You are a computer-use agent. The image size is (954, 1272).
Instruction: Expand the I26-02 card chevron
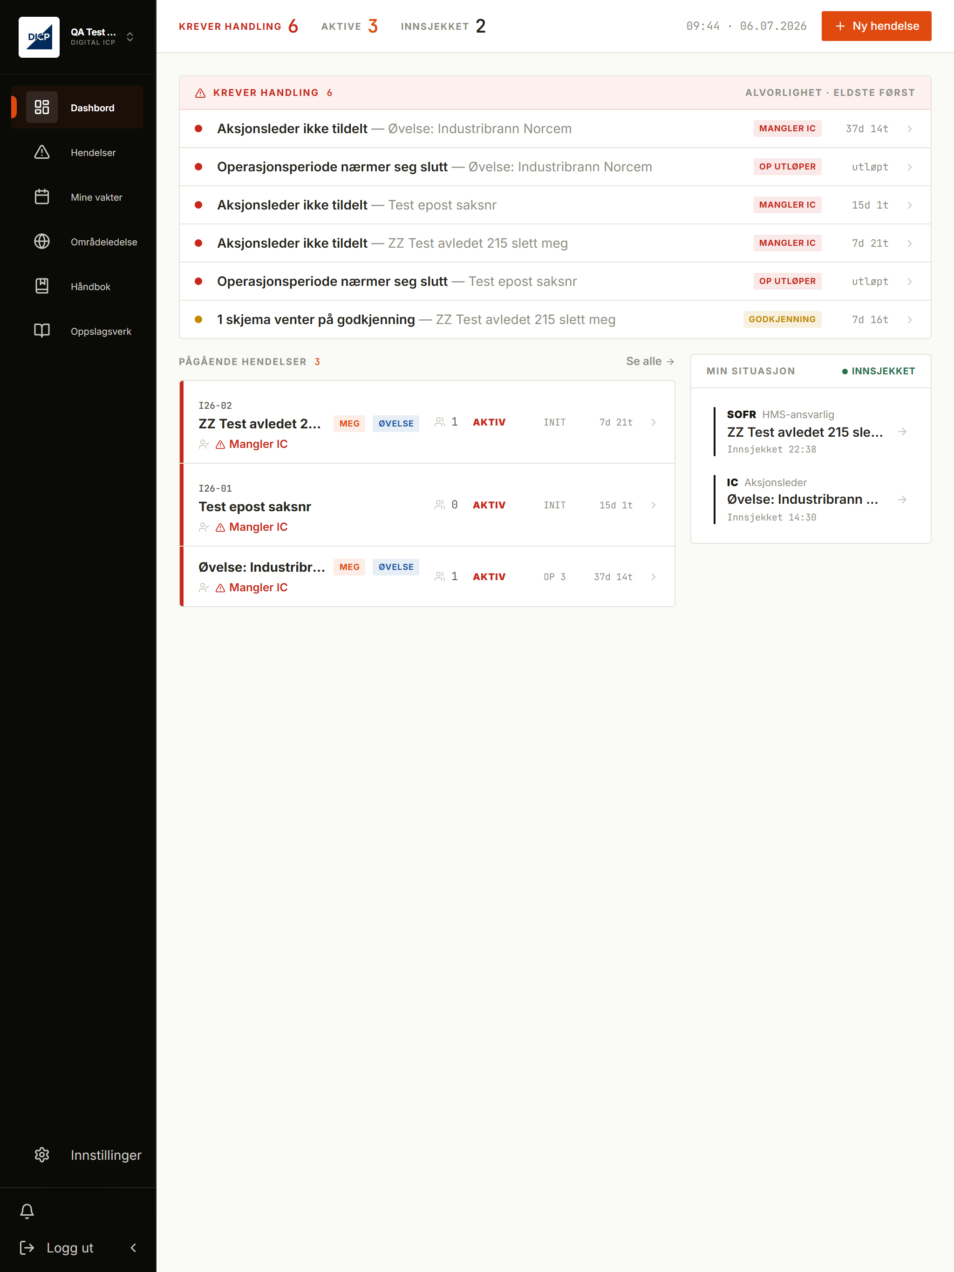pyautogui.click(x=653, y=422)
